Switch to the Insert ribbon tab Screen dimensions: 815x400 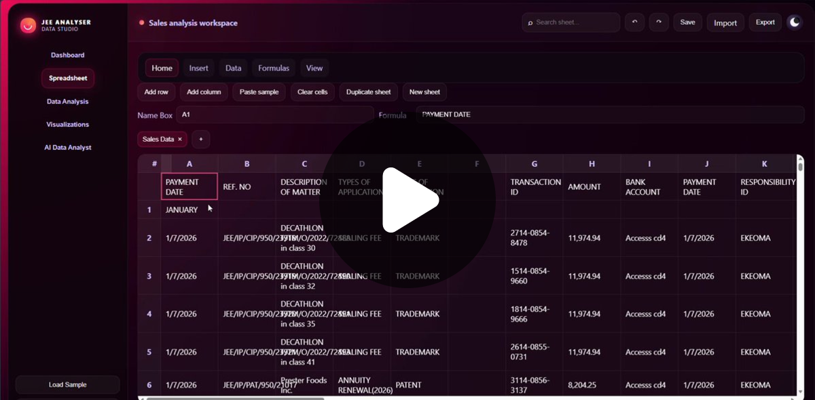199,68
